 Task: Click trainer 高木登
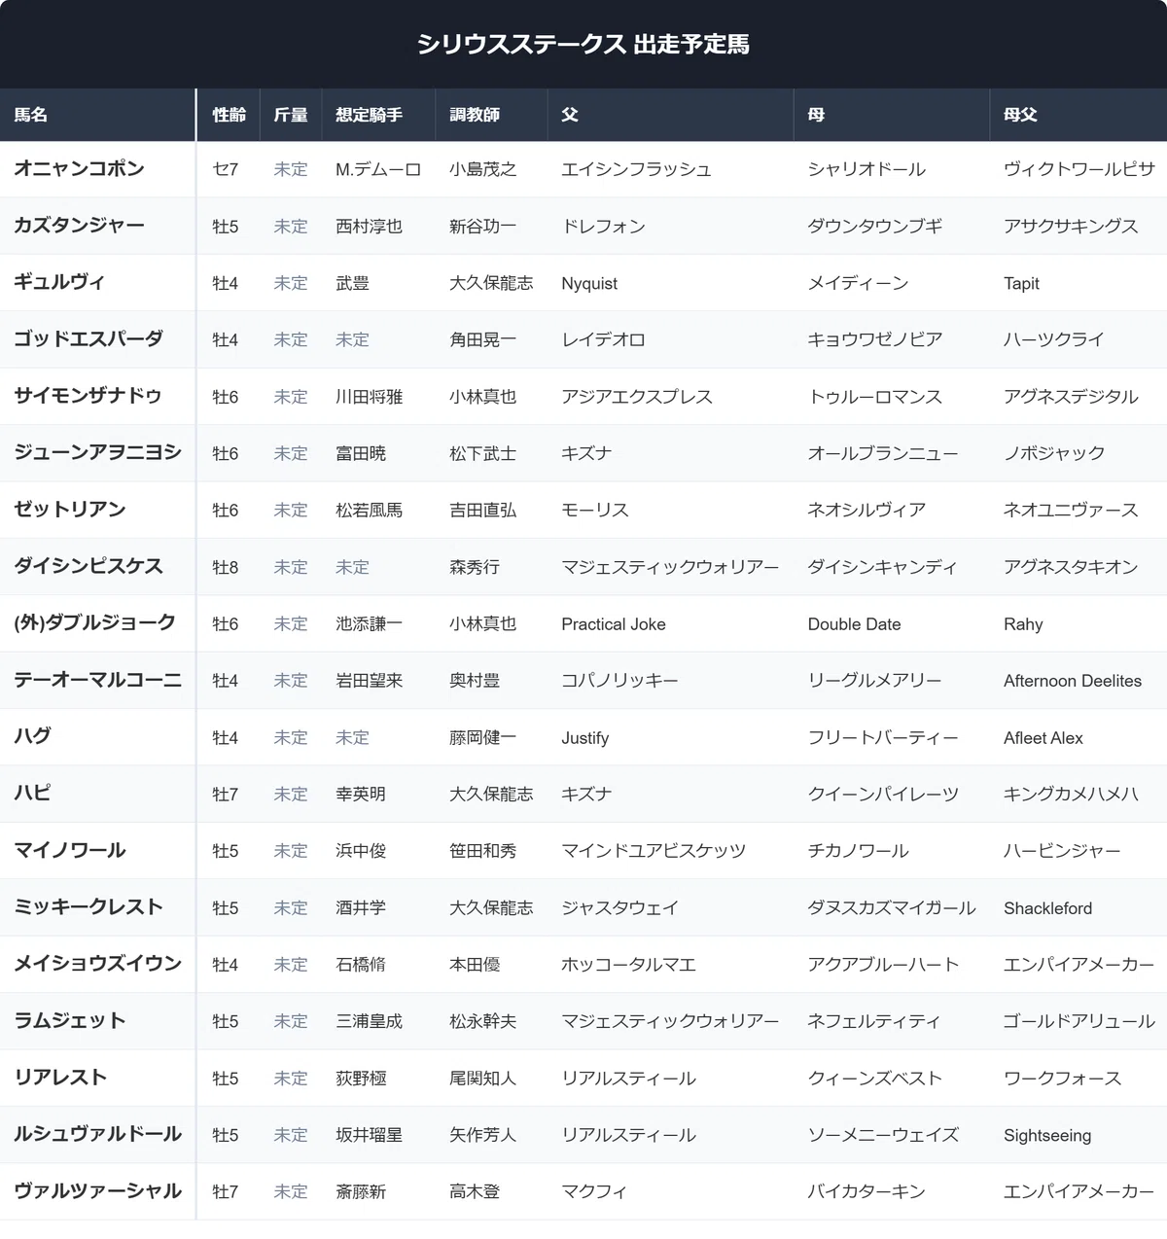(x=475, y=1191)
